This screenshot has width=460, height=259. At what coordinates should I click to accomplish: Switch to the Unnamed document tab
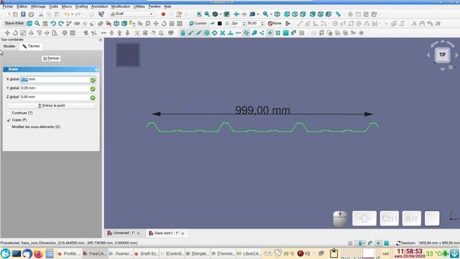tap(124, 233)
